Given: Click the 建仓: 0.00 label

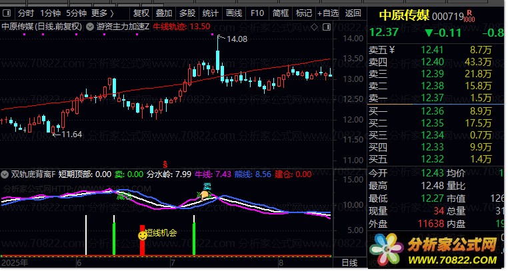Looking at the screenshot, I should 293,174.
